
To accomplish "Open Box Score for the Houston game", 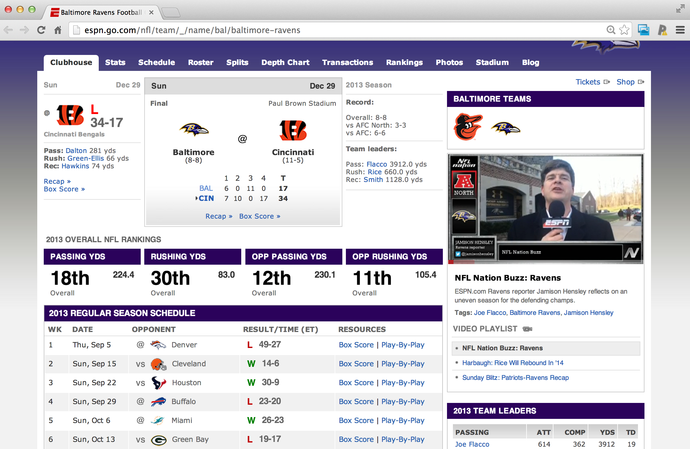I will (x=356, y=383).
